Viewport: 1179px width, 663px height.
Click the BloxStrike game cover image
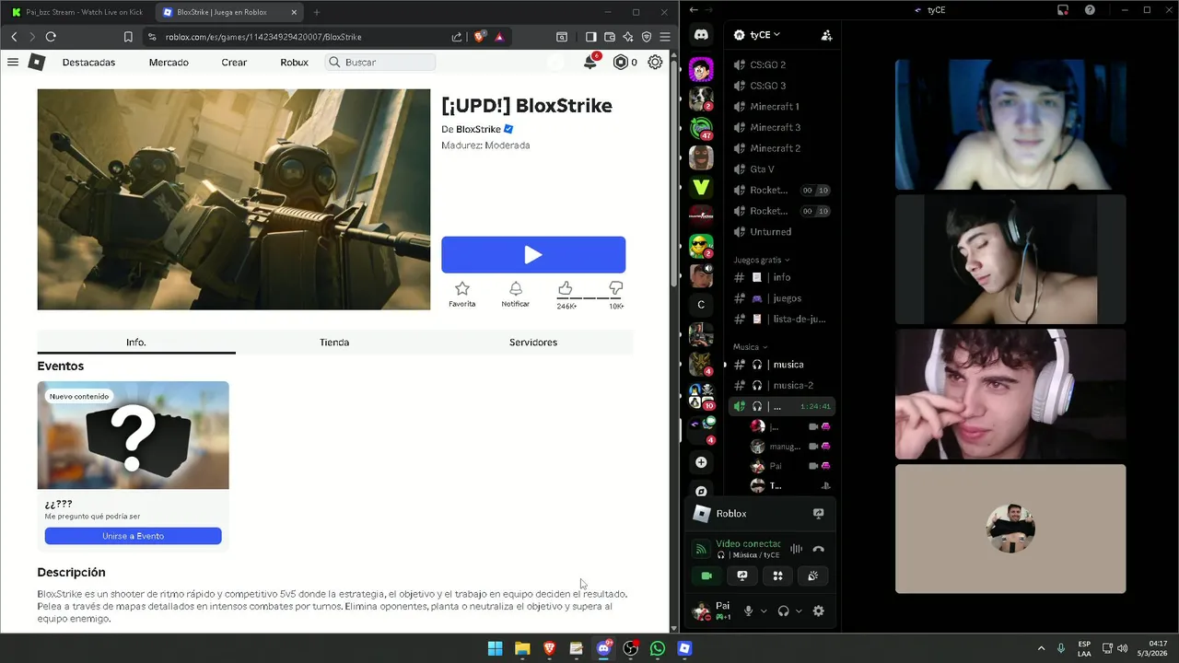(x=233, y=199)
